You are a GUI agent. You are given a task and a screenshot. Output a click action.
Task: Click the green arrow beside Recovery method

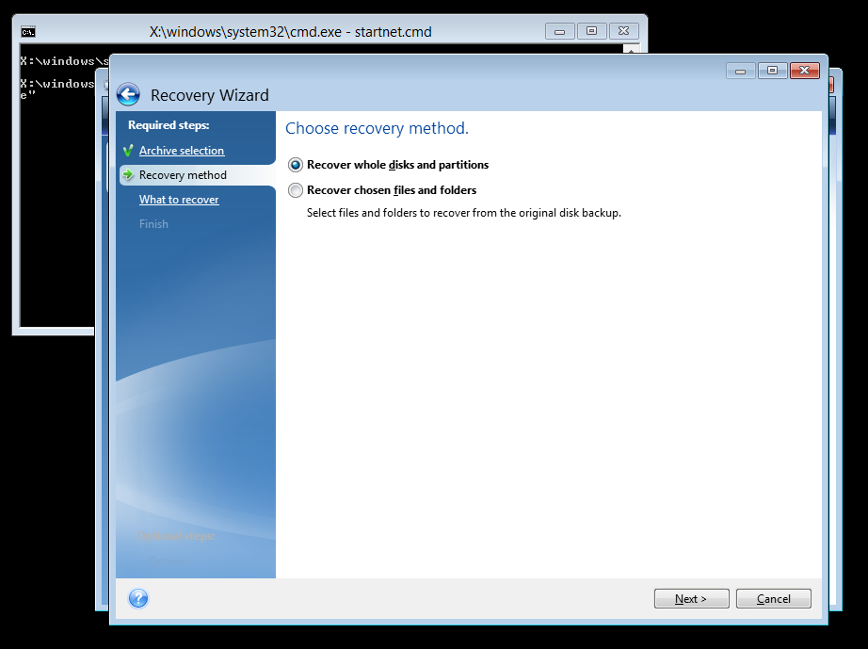128,175
